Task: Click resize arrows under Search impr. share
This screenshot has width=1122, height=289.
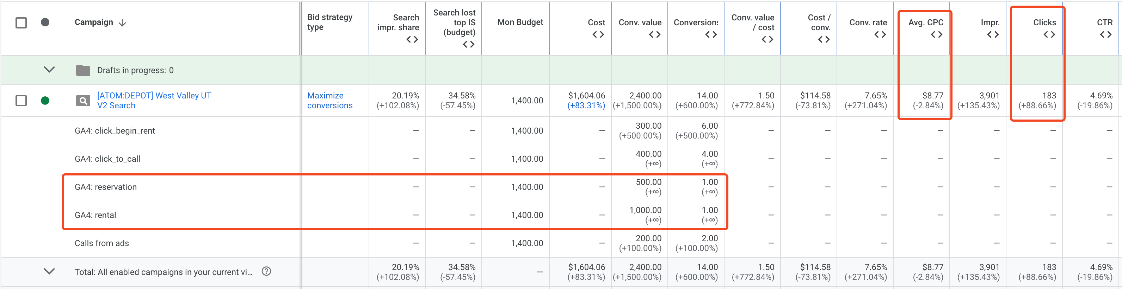Action: (412, 39)
